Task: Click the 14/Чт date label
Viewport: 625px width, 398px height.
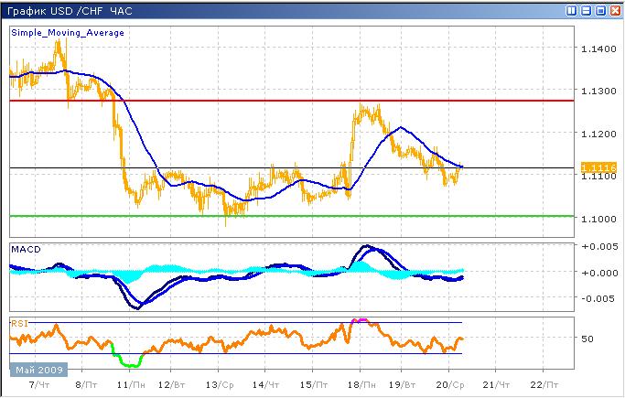Action: pyautogui.click(x=265, y=385)
